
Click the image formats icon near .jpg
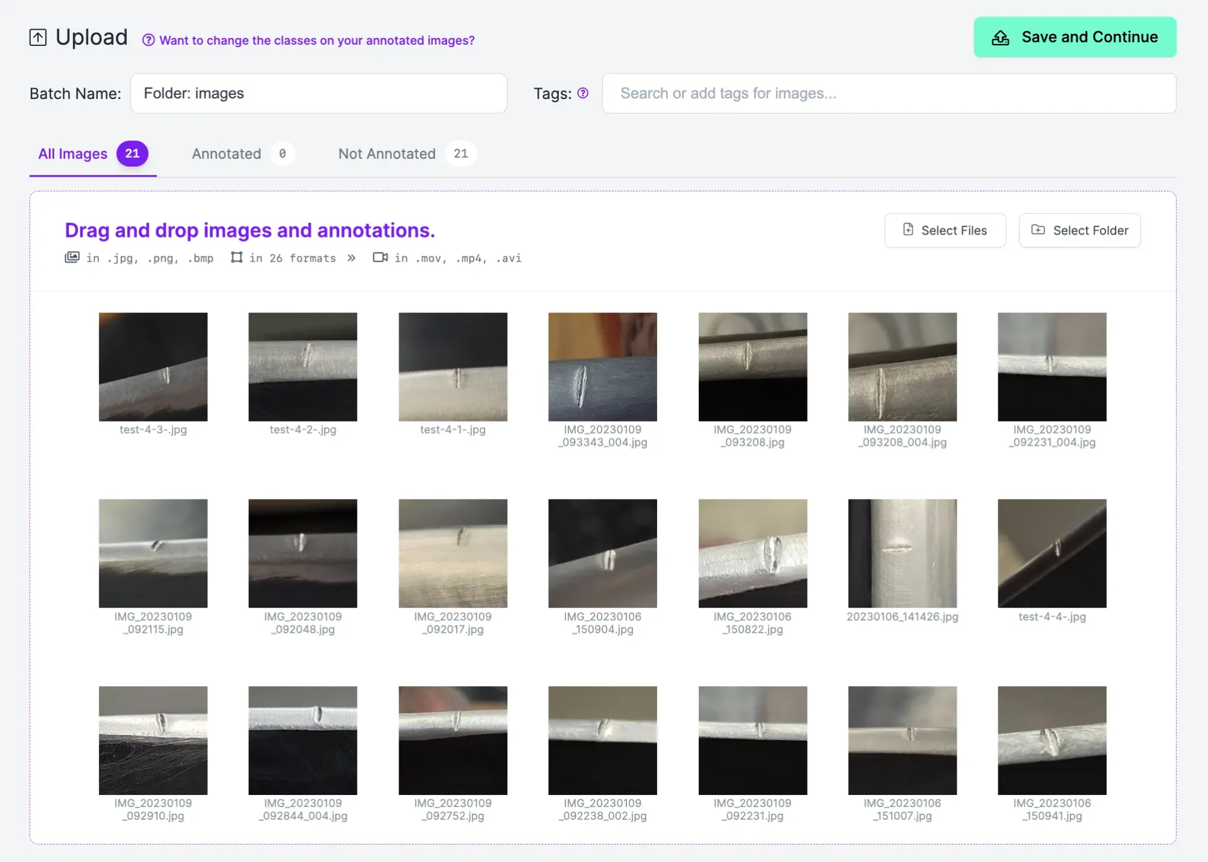pyautogui.click(x=72, y=258)
